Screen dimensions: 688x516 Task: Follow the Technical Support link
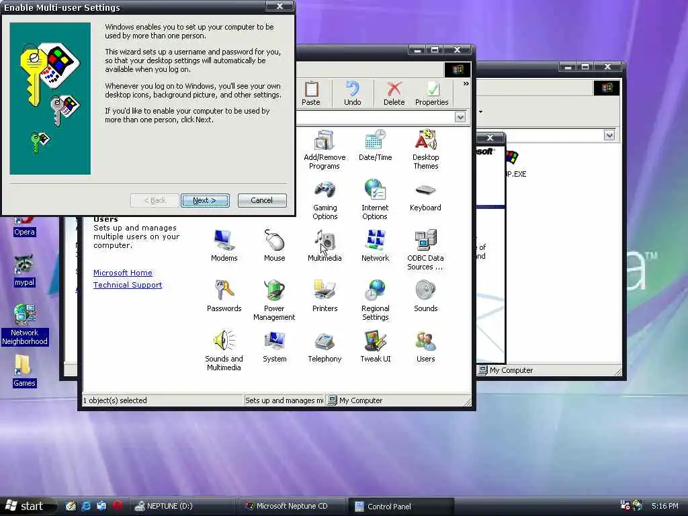[x=128, y=285]
